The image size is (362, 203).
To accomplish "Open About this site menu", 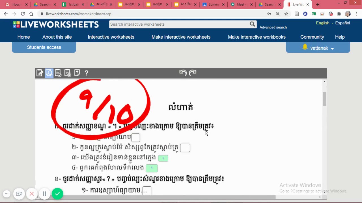I will coord(57,37).
